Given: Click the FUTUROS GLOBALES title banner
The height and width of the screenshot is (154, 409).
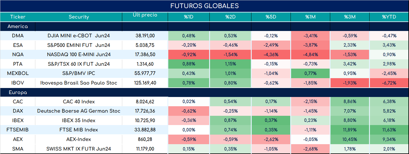Looking at the screenshot, I should pos(204,6).
